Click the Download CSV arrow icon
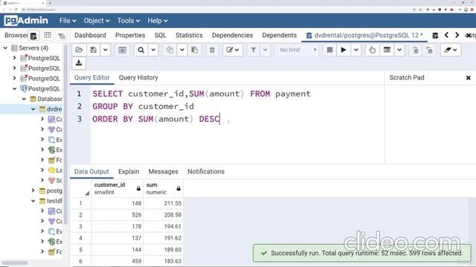The width and height of the screenshot is (476, 267). point(79,63)
